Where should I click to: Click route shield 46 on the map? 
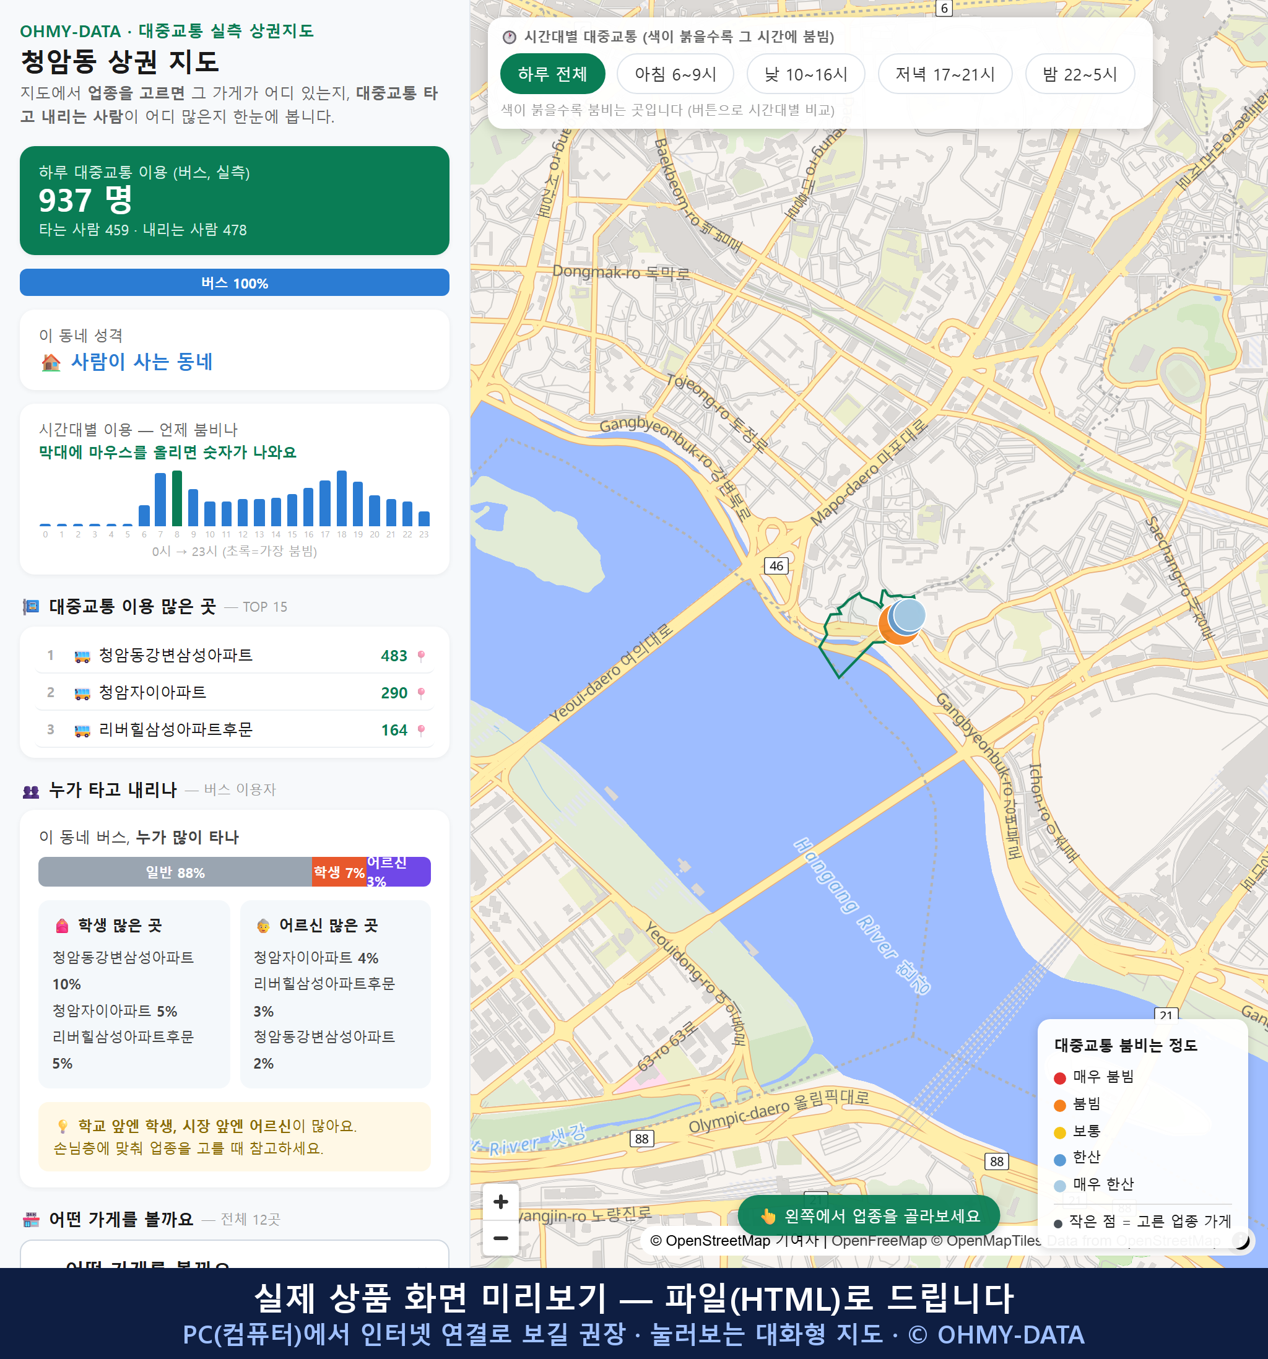(x=776, y=565)
